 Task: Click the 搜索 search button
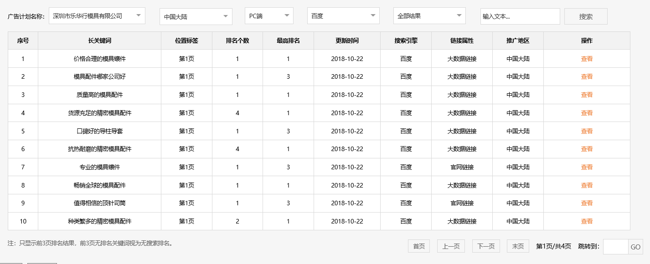[586, 16]
